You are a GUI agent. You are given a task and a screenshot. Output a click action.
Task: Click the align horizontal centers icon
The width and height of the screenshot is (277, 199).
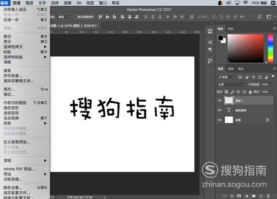(130, 17)
